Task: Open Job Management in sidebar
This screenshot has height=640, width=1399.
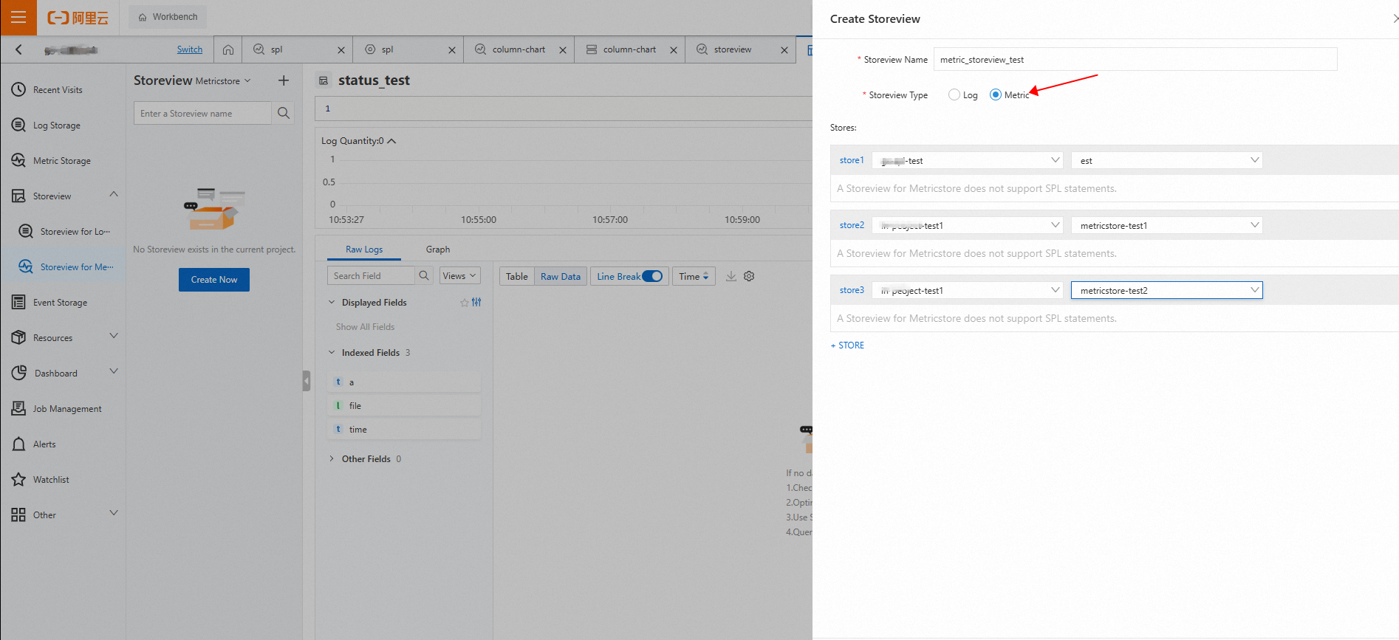Action: (66, 409)
